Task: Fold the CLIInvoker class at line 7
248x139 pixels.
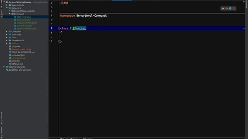Action: (x=59, y=29)
